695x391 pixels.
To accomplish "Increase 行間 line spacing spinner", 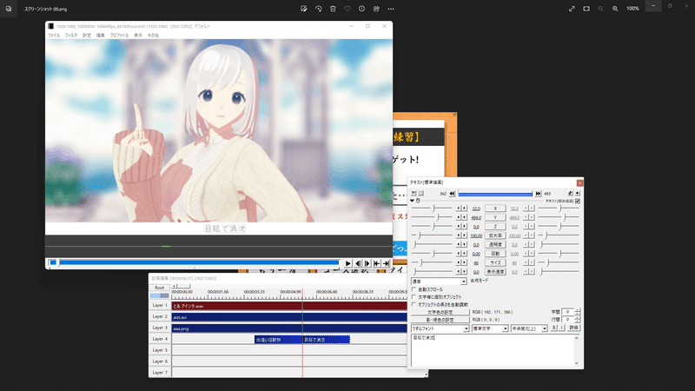I will tap(577, 318).
